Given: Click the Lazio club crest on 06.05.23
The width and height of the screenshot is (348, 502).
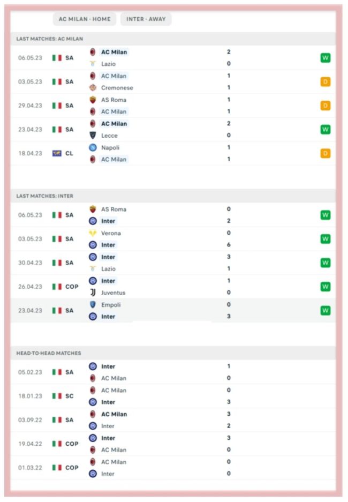Looking at the screenshot, I should pyautogui.click(x=93, y=64).
